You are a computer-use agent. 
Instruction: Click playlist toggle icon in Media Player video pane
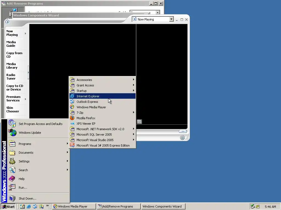pos(139,122)
